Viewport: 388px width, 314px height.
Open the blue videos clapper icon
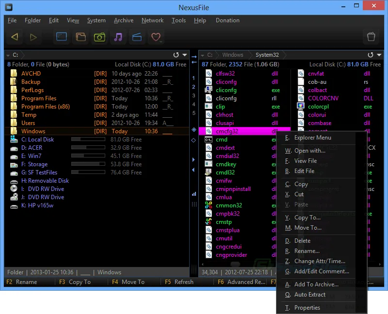137,37
